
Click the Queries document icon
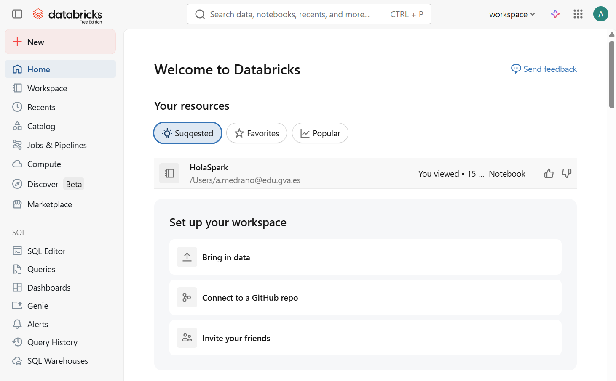[17, 269]
